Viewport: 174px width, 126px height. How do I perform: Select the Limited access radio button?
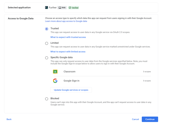coord(47,43)
